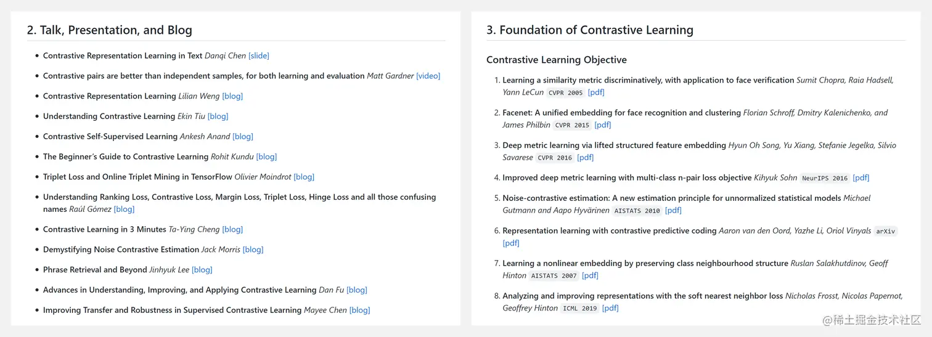
Task: Open Ankesh Anand's blog link
Action: coord(243,137)
